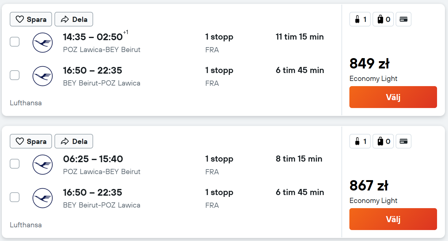Share the 849 zł offer with Dela
The height and width of the screenshot is (241, 448).
74,19
